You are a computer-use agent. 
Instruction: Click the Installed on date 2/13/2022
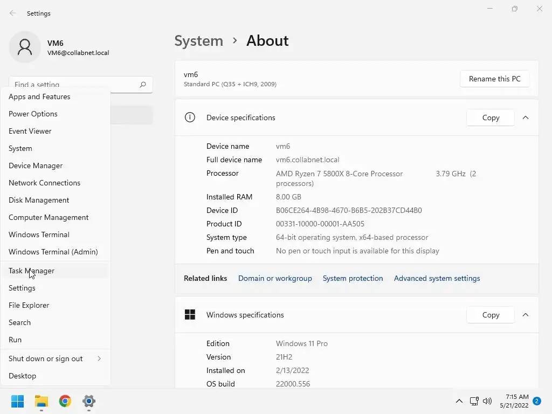pyautogui.click(x=293, y=370)
